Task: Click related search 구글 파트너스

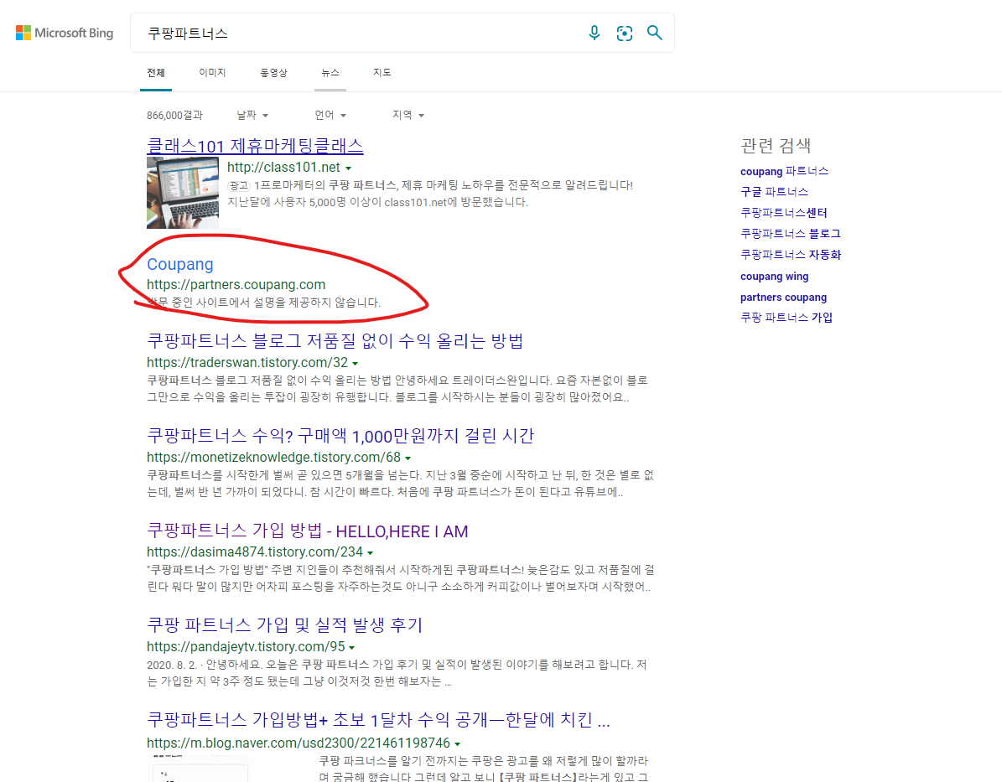Action: (774, 192)
